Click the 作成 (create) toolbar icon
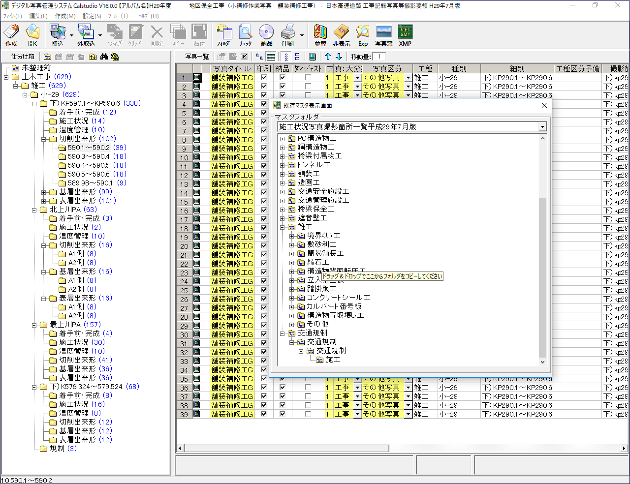630x484 pixels. click(11, 35)
